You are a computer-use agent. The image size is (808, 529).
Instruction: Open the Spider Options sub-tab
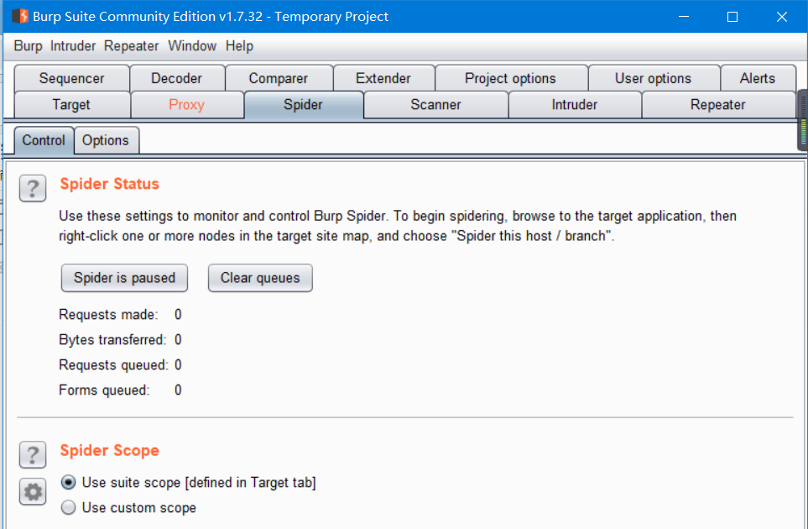point(106,140)
